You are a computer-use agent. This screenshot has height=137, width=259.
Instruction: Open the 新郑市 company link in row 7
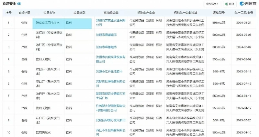[x=111, y=96]
